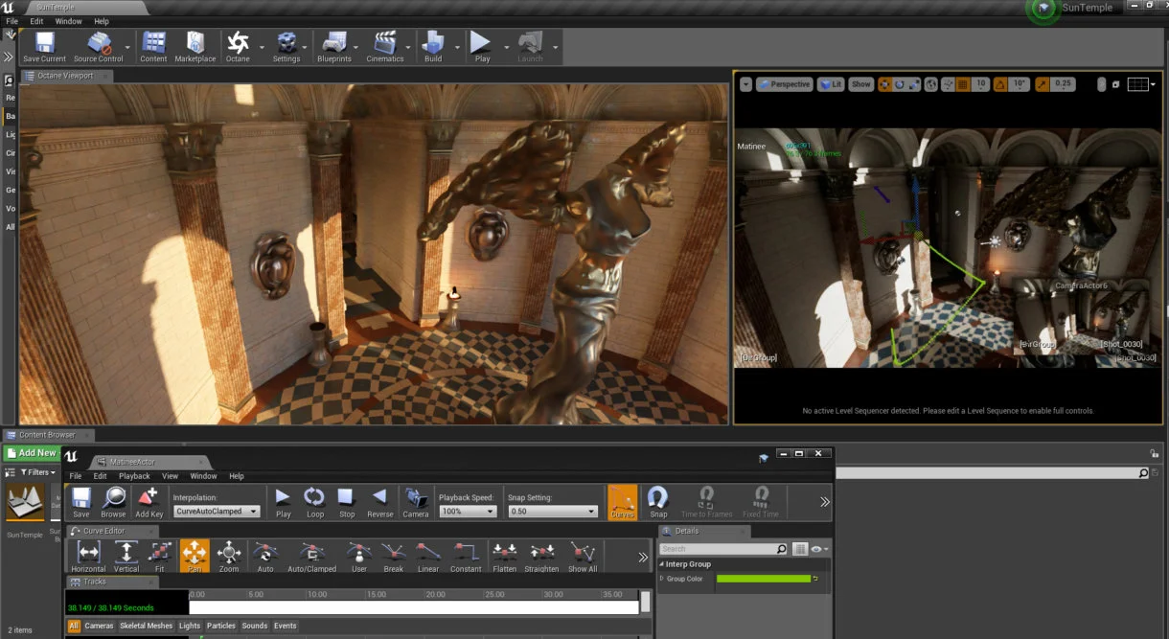Screen dimensions: 1169x639
Task: Click the Build icon
Action: 433,47
